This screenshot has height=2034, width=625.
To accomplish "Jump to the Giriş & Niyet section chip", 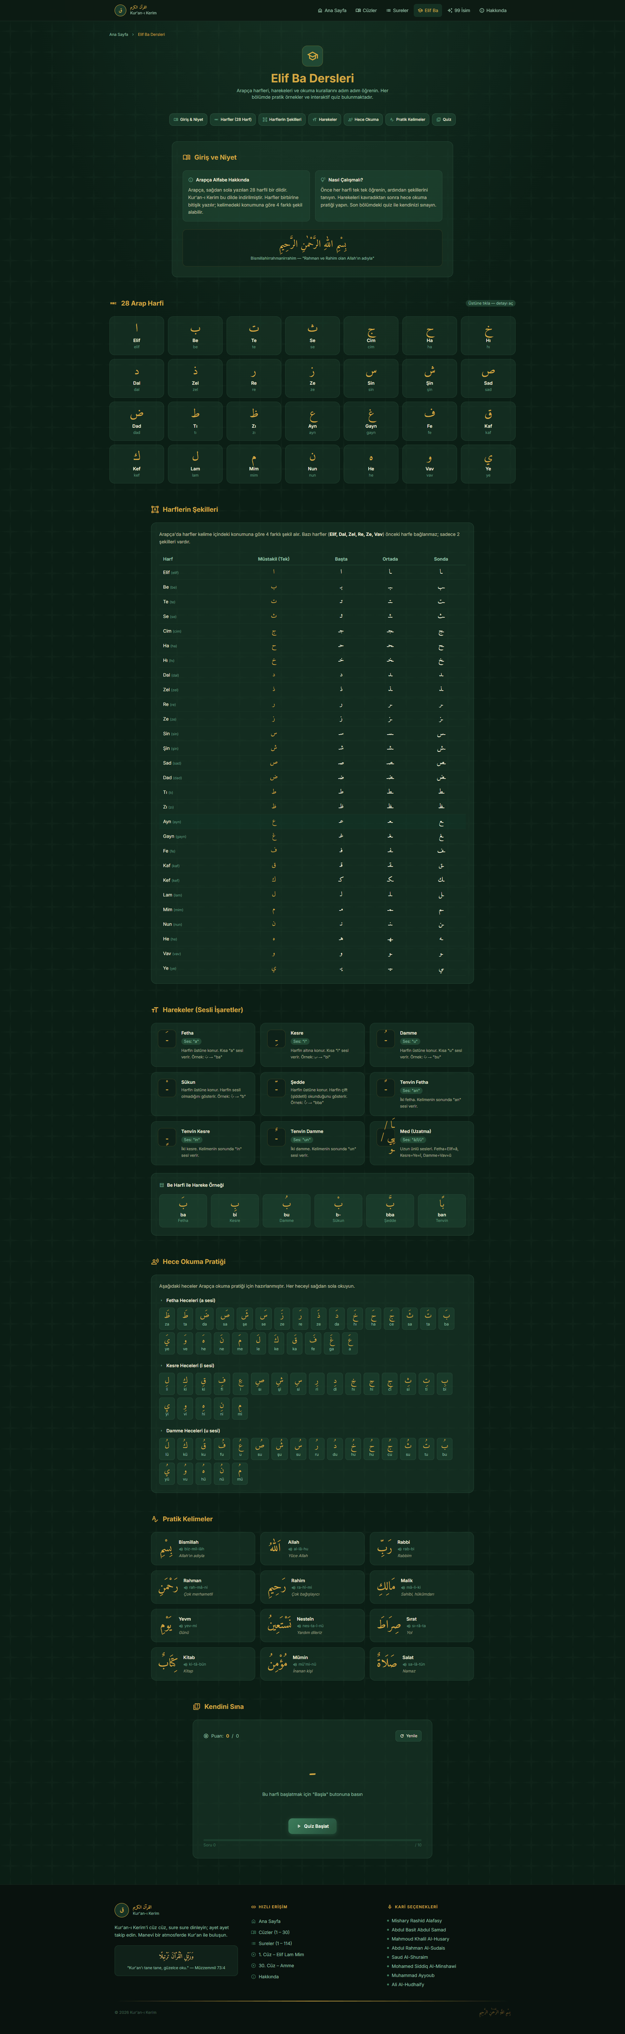I will coord(188,119).
